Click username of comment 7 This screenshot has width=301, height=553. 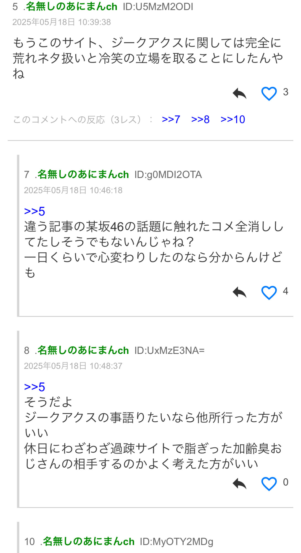[83, 174]
